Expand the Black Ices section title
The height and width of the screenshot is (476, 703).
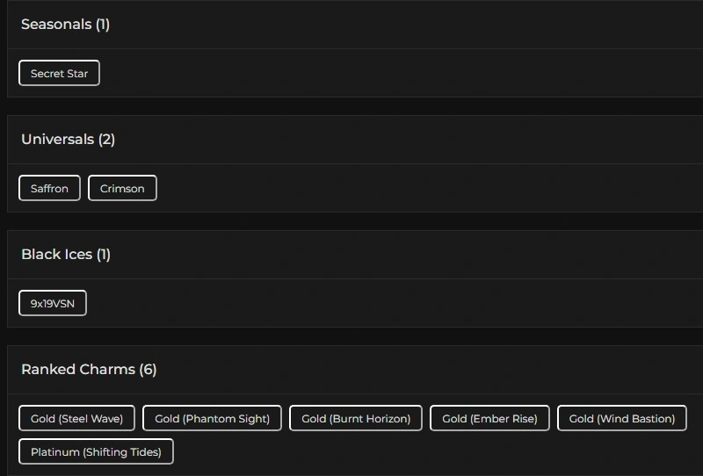click(56, 255)
